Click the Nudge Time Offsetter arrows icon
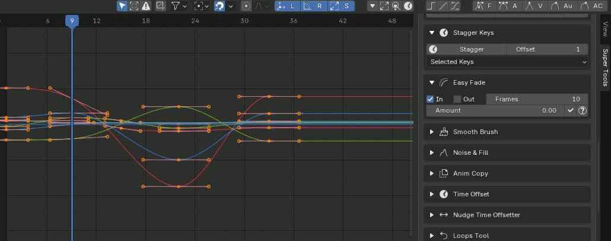The height and width of the screenshot is (241, 611). [x=444, y=215]
